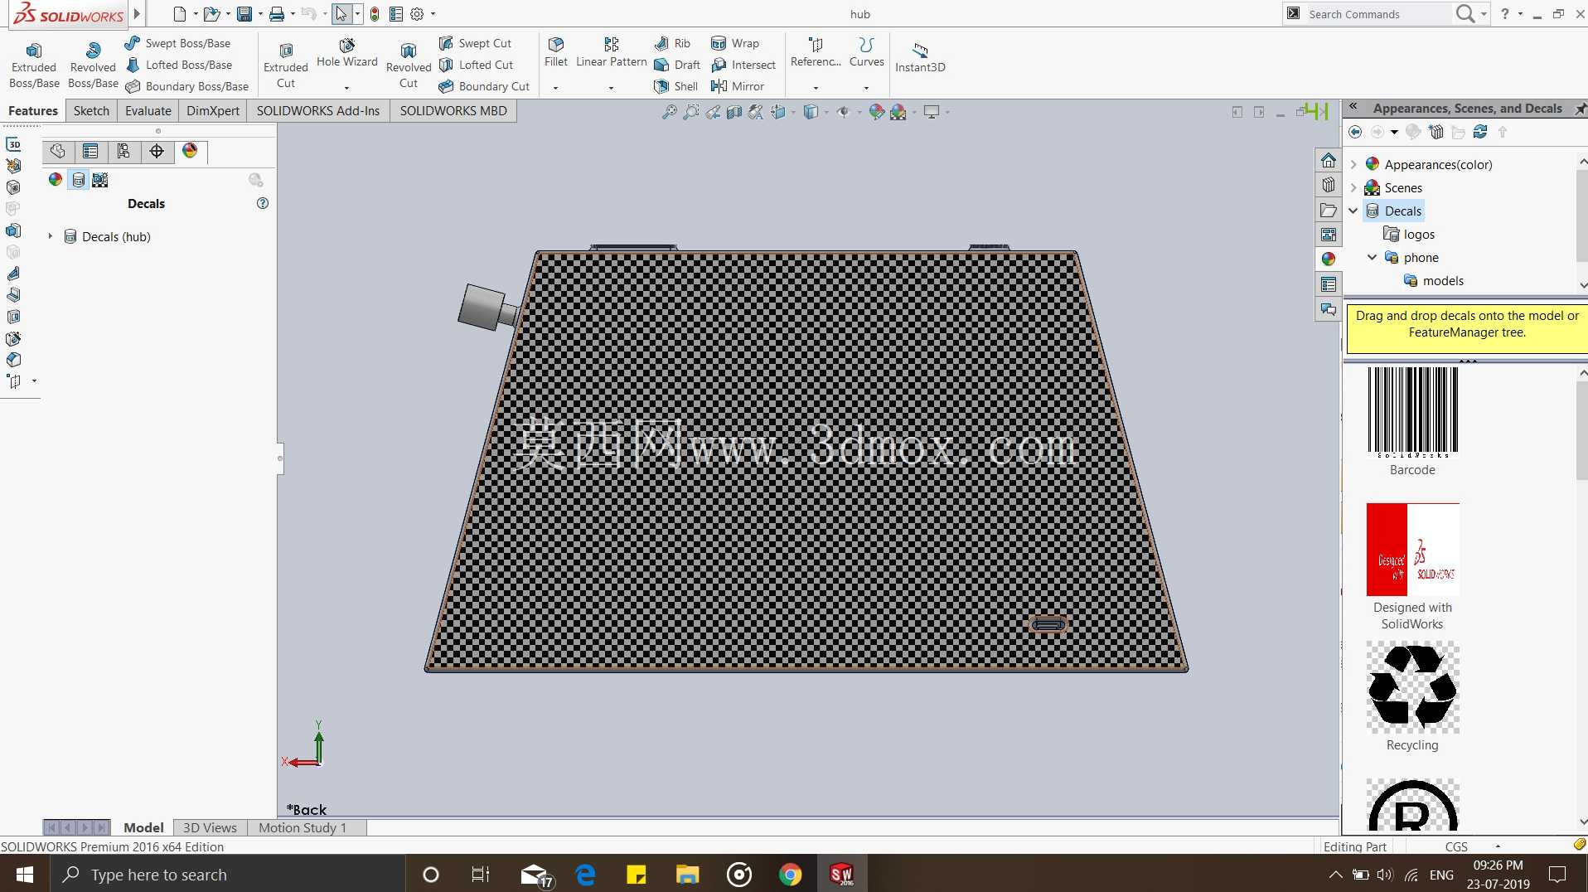Open the DimXpertManager tab
Image resolution: width=1588 pixels, height=892 pixels.
point(157,151)
